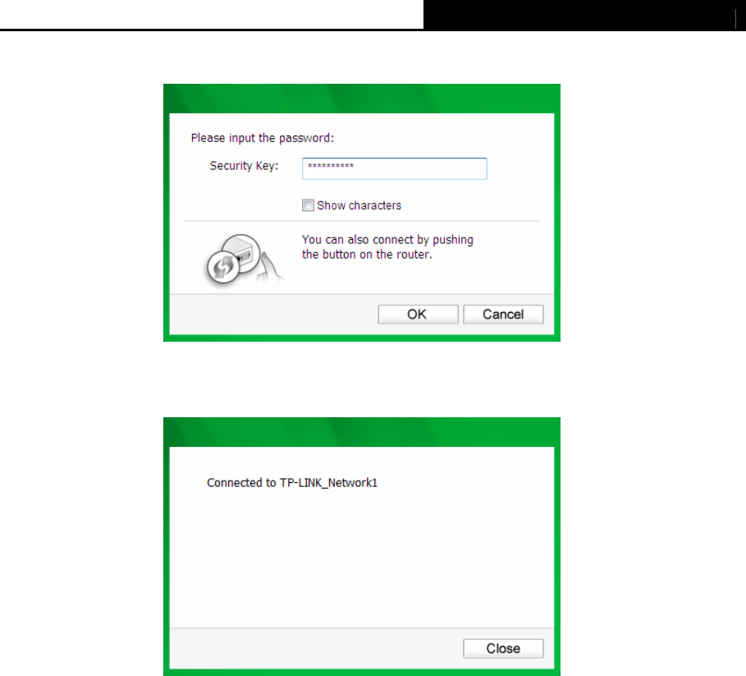Click the connection dialog green title bar
Screen dimensions: 746x676
pyautogui.click(x=362, y=432)
